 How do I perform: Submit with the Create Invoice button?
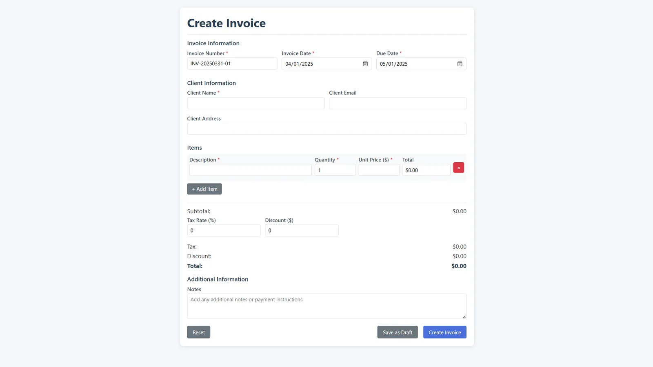pyautogui.click(x=445, y=332)
